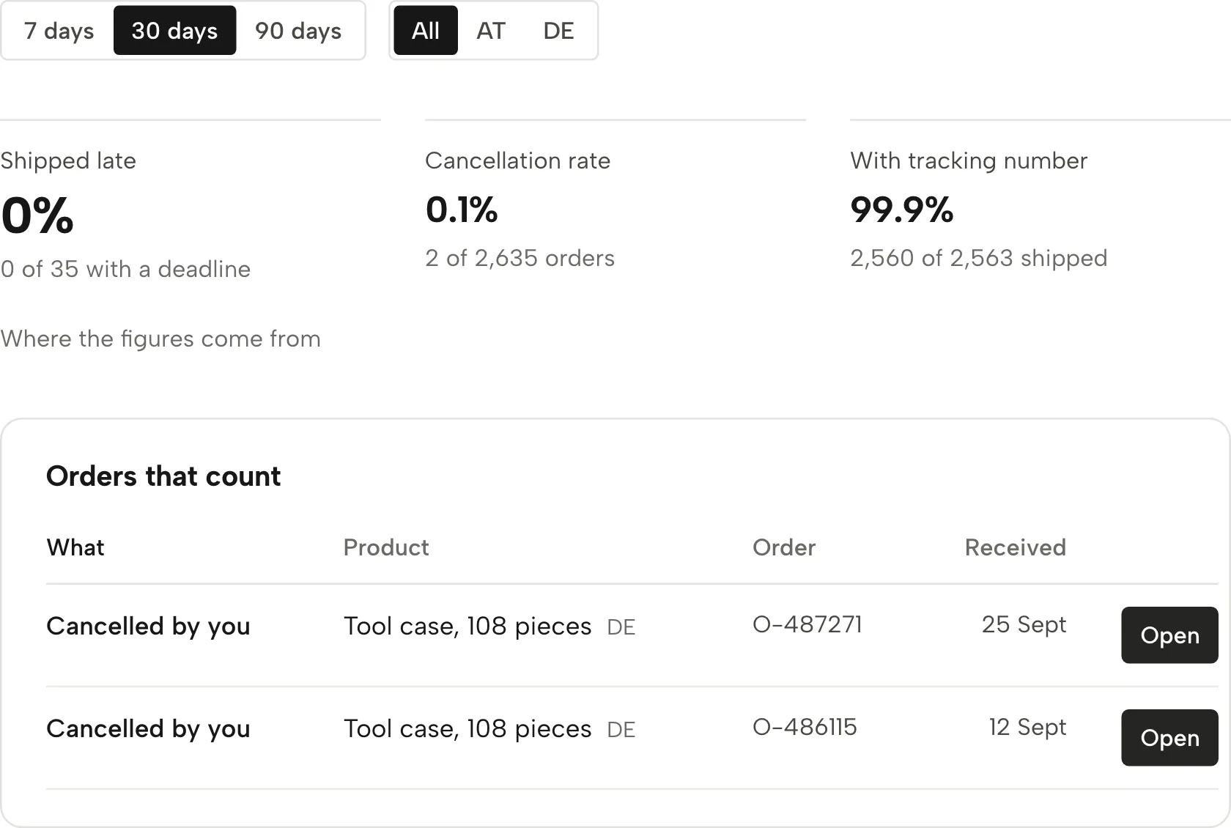Click the DE tag in order O-486115 row

tap(621, 730)
